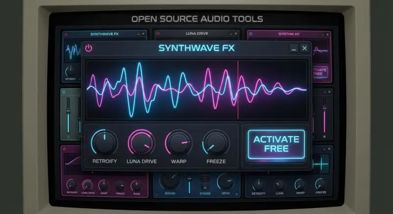Click the Retroify knob in the front window
Screen dimensions: 393x214
[x=105, y=143]
